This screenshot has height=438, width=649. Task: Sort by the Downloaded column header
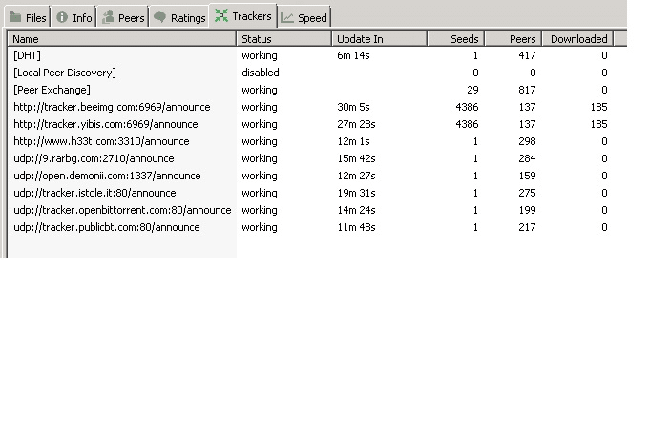(577, 39)
